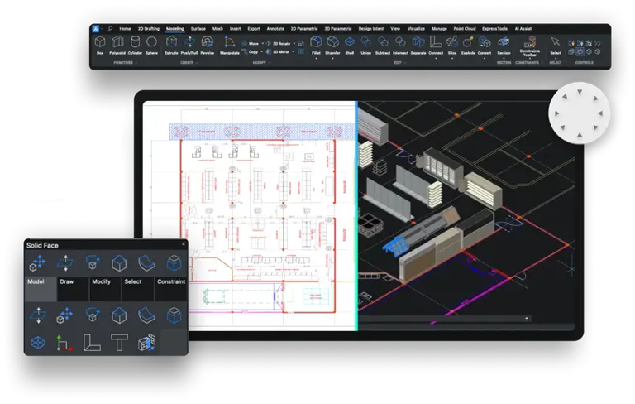635x404 pixels.
Task: Expand the PRIMITIVES panel
Action: point(125,63)
